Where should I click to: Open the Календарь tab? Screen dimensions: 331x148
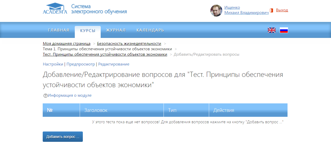(x=150, y=30)
